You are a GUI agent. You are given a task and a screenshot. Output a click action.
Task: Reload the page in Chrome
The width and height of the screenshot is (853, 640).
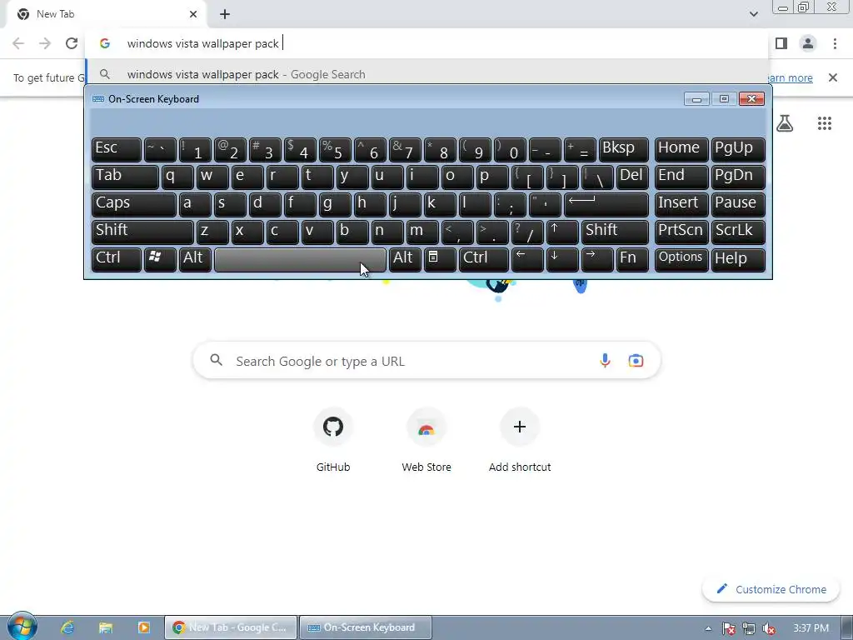click(x=72, y=43)
